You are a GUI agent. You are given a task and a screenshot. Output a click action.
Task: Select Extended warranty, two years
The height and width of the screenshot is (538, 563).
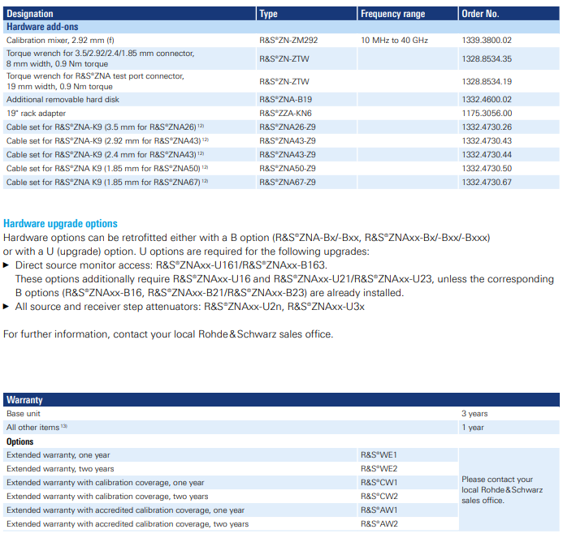coord(60,469)
